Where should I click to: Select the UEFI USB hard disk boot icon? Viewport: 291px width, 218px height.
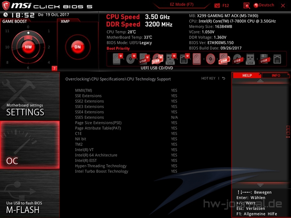(144, 59)
